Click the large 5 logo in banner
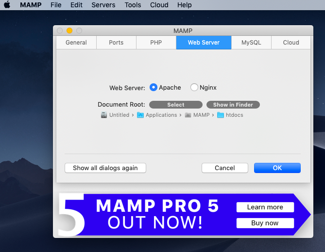The width and height of the screenshot is (325, 252). click(71, 215)
